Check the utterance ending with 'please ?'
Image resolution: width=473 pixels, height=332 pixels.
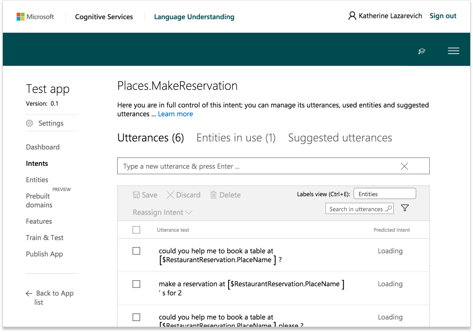(x=136, y=317)
